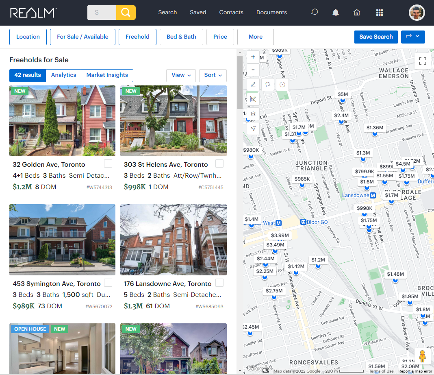The height and width of the screenshot is (375, 434).
Task: Check the 303 St Helens Ave checkbox
Action: 219,164
